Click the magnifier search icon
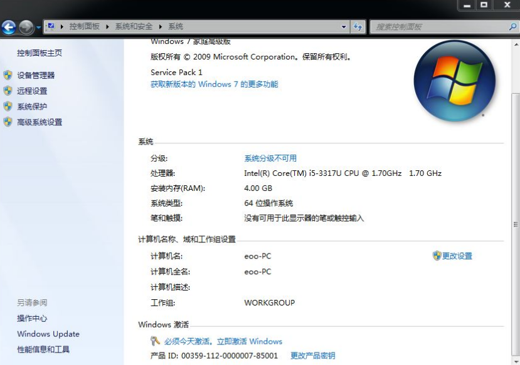This screenshot has height=365, width=520. tap(512, 27)
